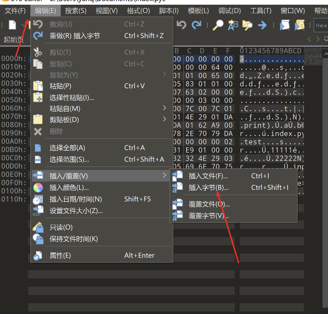Click the toolbar Redo arrow icon
Screen dimensions: 328x314
(x=196, y=25)
